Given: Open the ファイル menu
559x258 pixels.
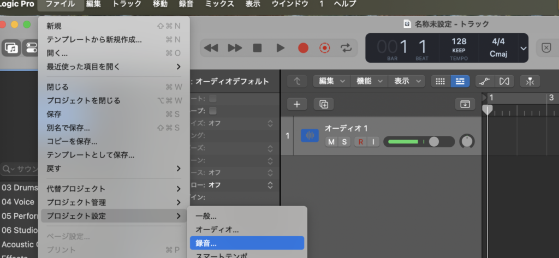Looking at the screenshot, I should (61, 4).
